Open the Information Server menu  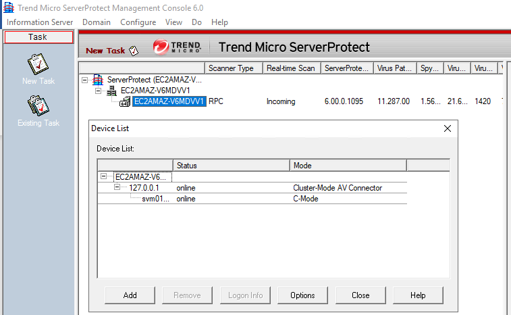[x=40, y=22]
